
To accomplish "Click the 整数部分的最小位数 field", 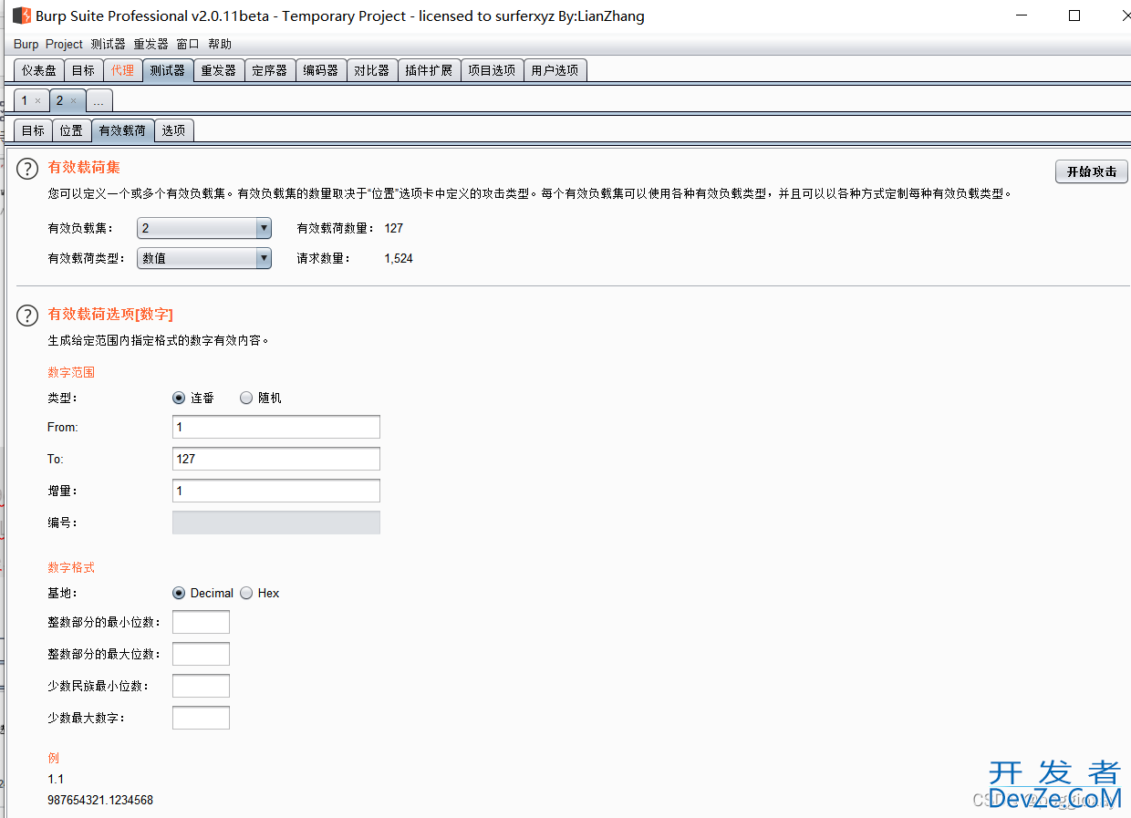I will [201, 622].
